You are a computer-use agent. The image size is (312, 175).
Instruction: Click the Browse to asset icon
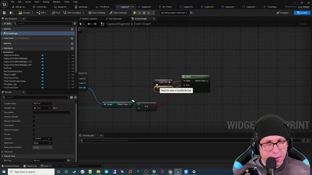pyautogui.click(x=11, y=13)
